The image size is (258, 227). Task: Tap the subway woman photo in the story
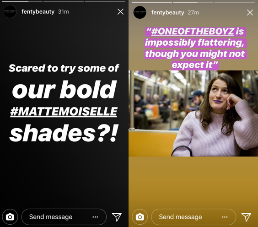[193, 113]
